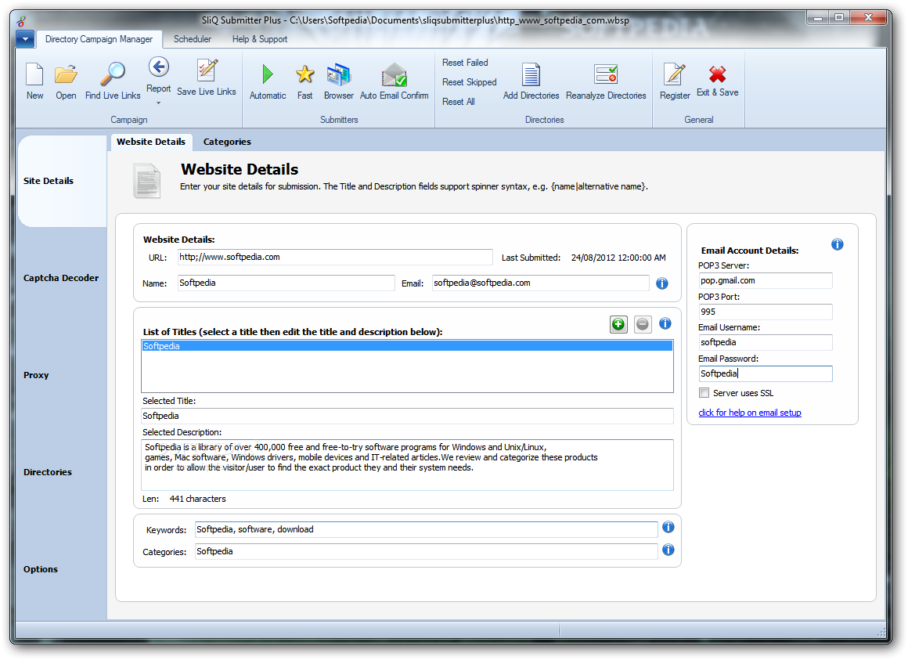Click Email Account Details info icon
This screenshot has height=660, width=908.
(x=838, y=244)
